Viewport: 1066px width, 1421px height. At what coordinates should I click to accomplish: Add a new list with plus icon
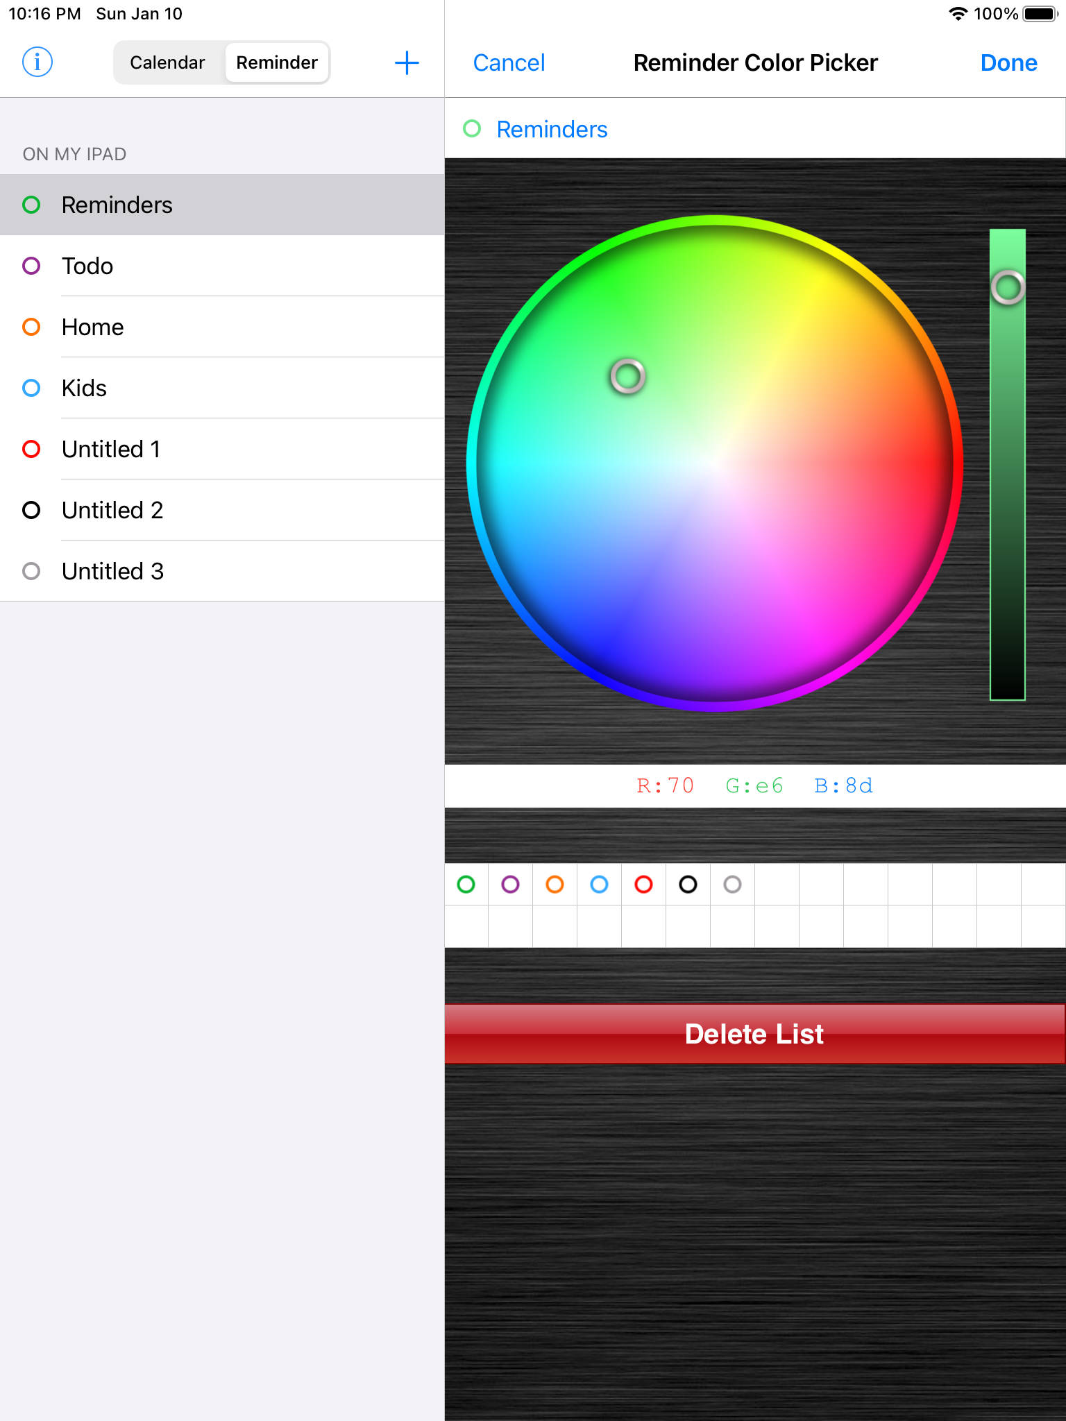[407, 62]
